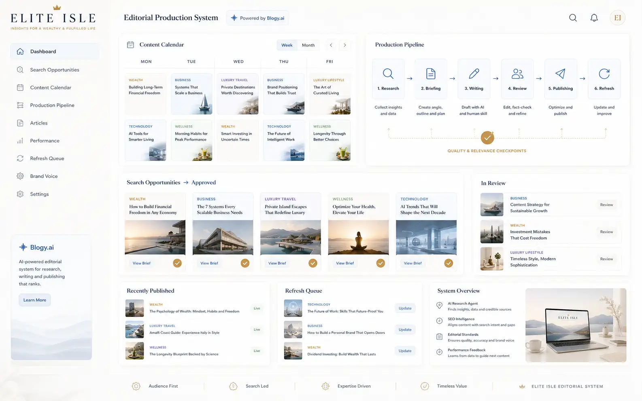
Task: Switch calendar to Week view
Action: [x=287, y=45]
